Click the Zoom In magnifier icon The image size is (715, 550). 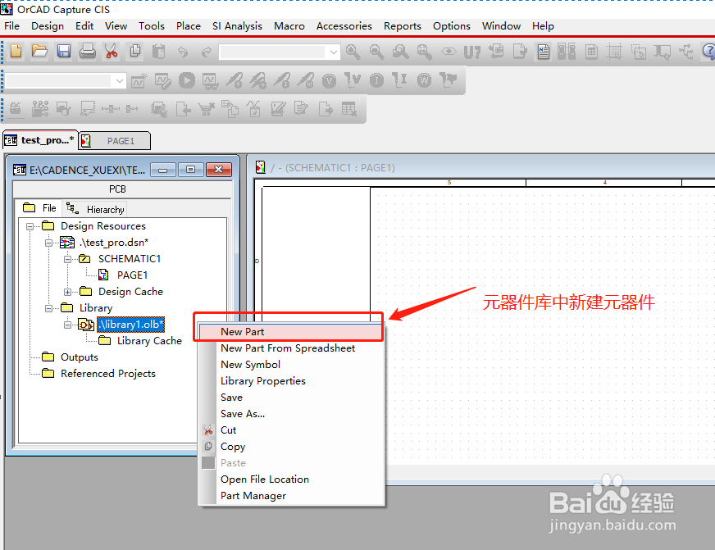[353, 52]
